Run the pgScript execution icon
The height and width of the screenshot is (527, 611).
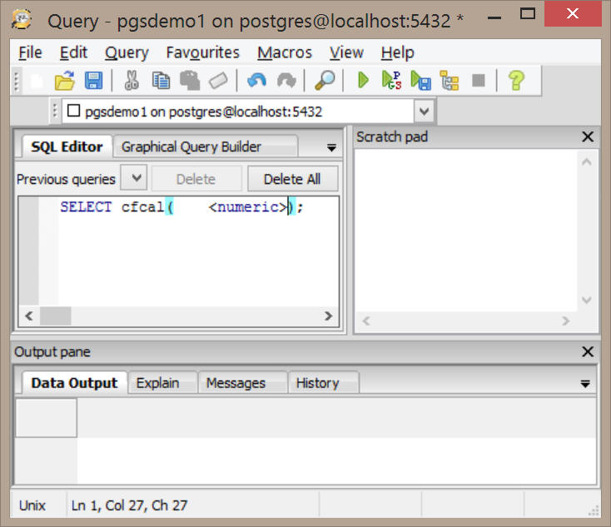pyautogui.click(x=391, y=81)
